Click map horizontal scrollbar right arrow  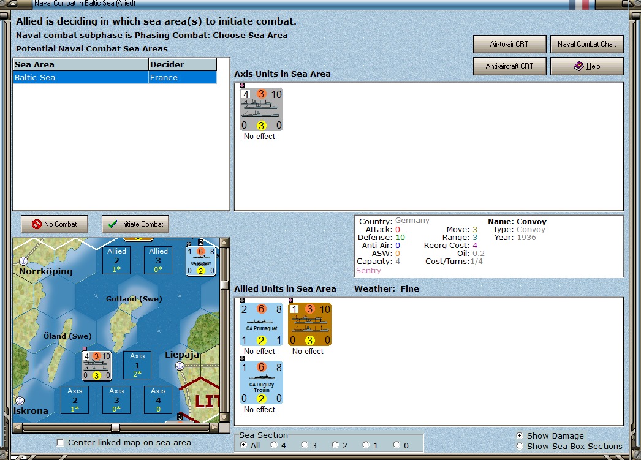(x=214, y=428)
